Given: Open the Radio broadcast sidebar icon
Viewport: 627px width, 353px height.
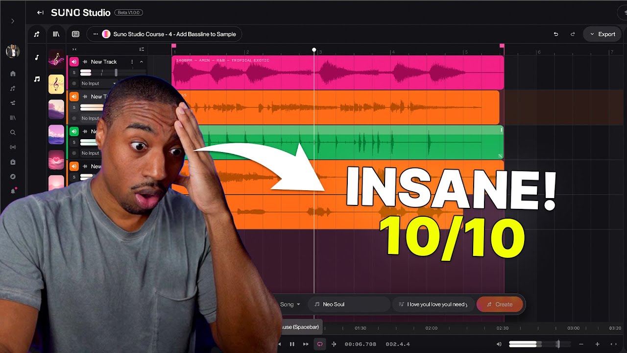Looking at the screenshot, I should tap(13, 147).
